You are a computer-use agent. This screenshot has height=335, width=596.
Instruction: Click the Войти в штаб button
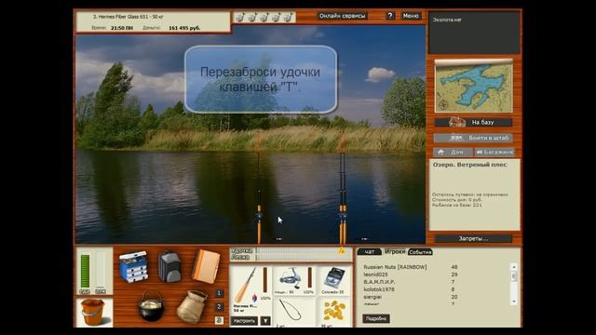pos(473,138)
